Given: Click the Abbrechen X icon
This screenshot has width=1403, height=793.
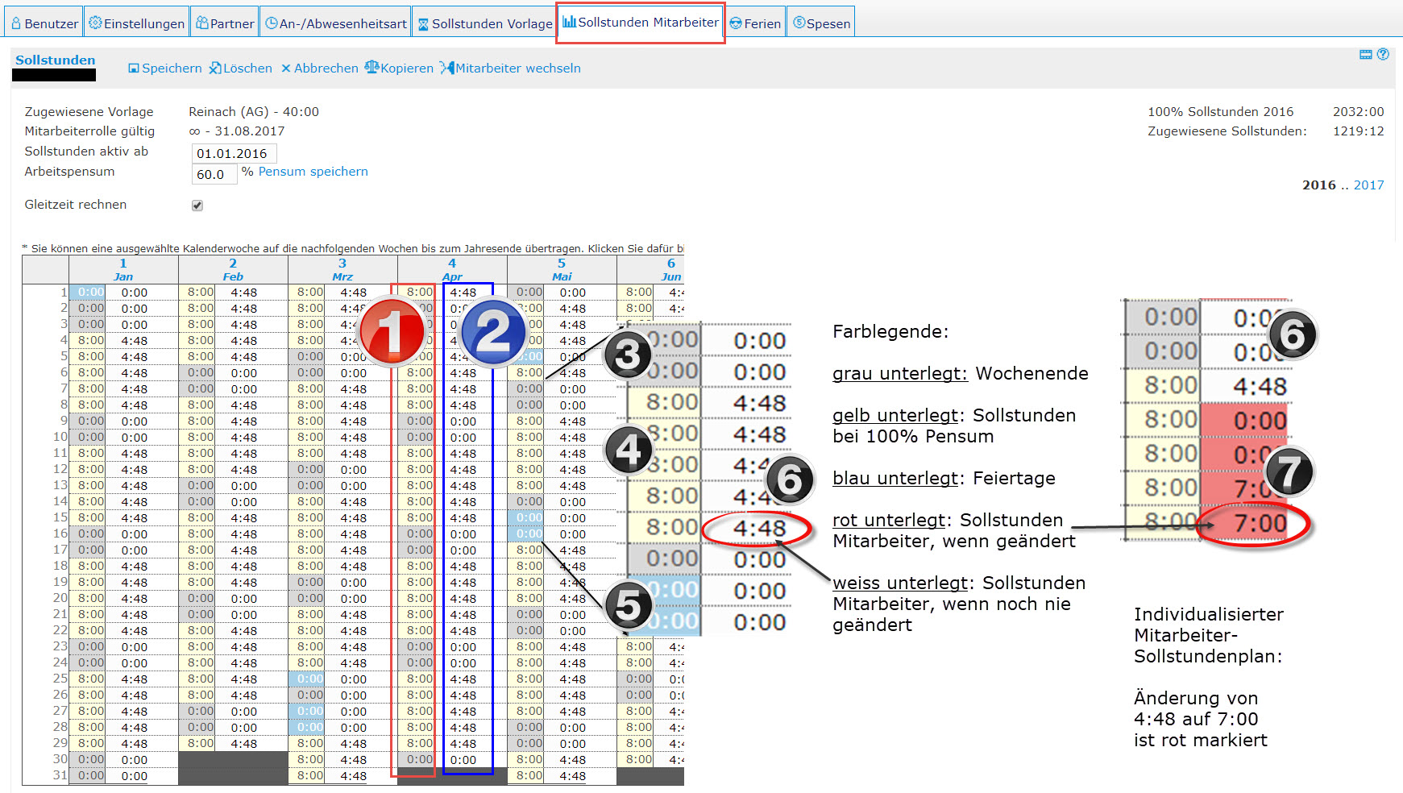Looking at the screenshot, I should (x=285, y=69).
